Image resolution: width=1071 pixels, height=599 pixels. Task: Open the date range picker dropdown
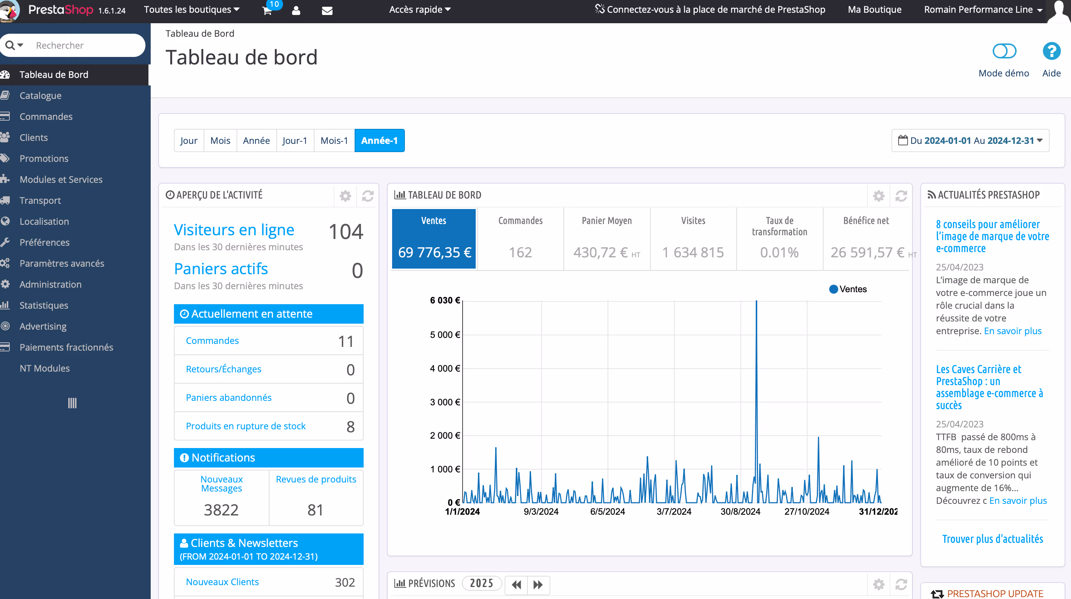[971, 140]
